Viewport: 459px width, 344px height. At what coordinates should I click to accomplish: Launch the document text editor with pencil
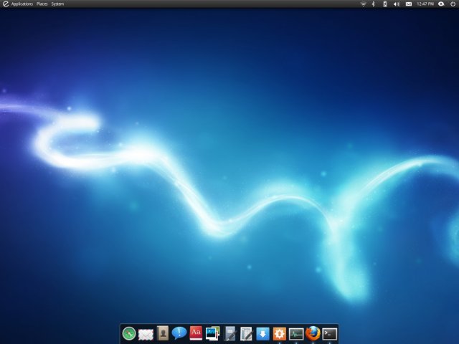point(246,334)
